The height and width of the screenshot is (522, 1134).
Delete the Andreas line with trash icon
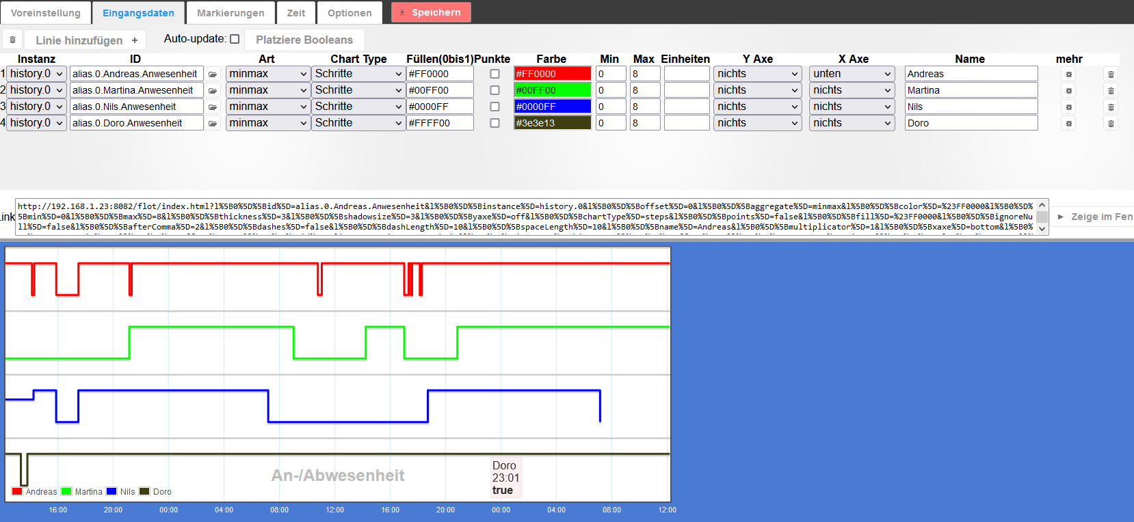1111,74
